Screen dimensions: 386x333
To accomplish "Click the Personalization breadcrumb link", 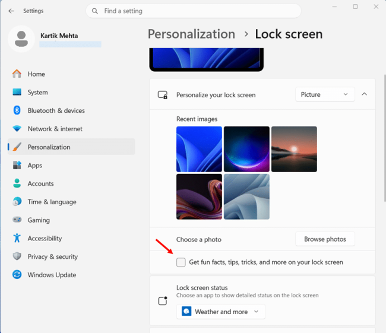I will pos(191,34).
